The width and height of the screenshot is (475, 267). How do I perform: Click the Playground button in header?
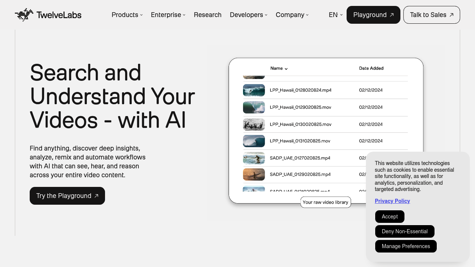373,15
